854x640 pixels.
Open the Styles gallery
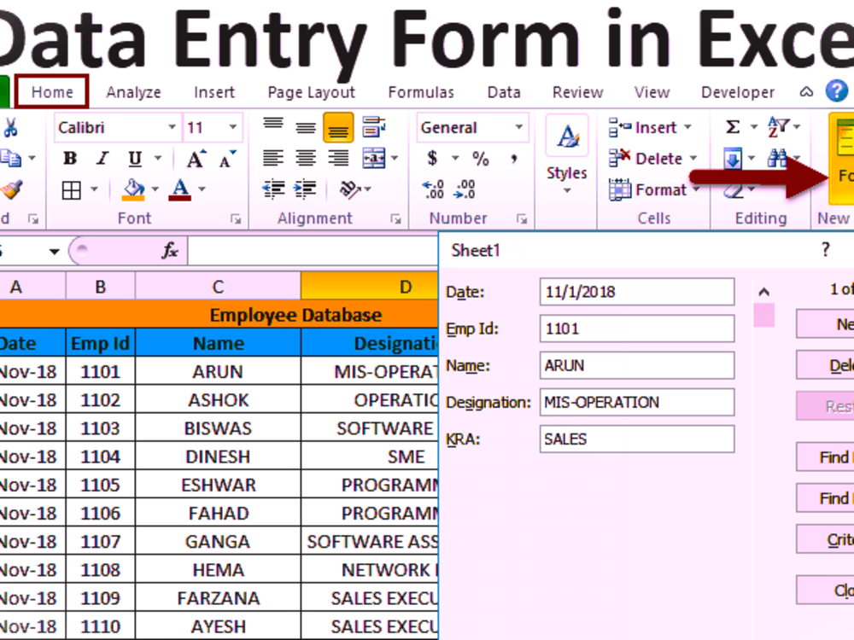coord(567,155)
